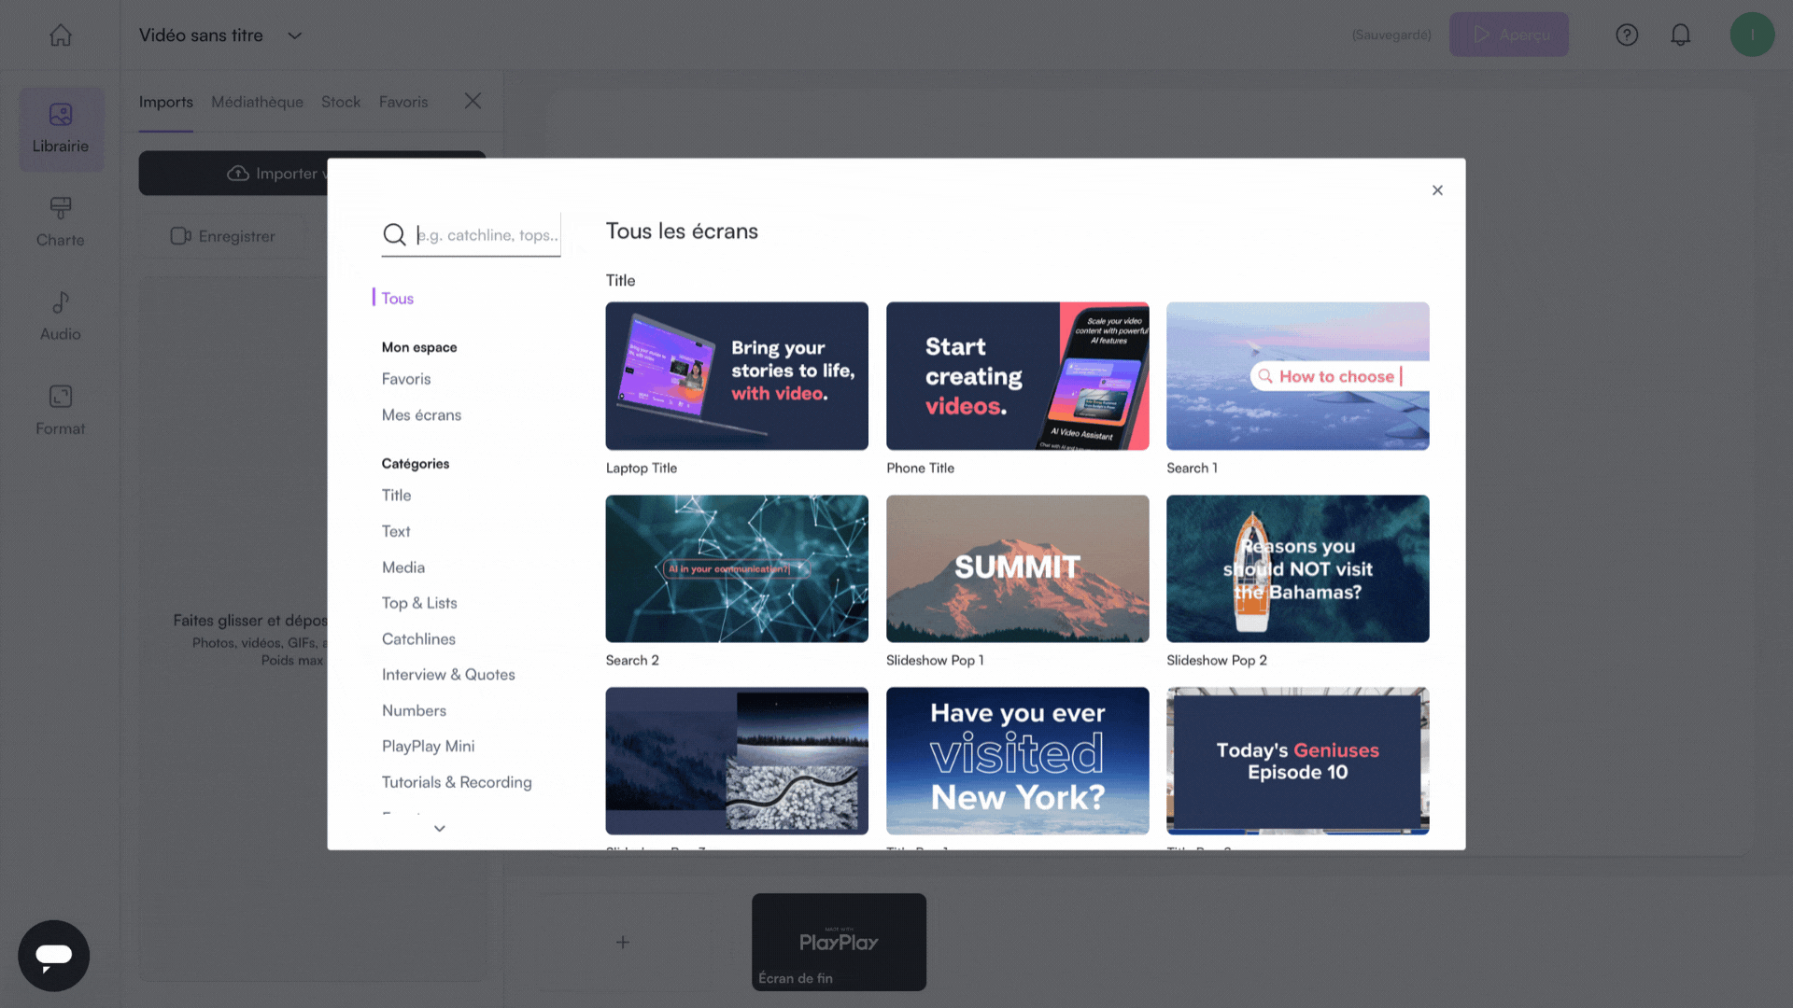Image resolution: width=1793 pixels, height=1008 pixels.
Task: Choose the Laptop Title screen thumbnail
Action: click(x=737, y=376)
